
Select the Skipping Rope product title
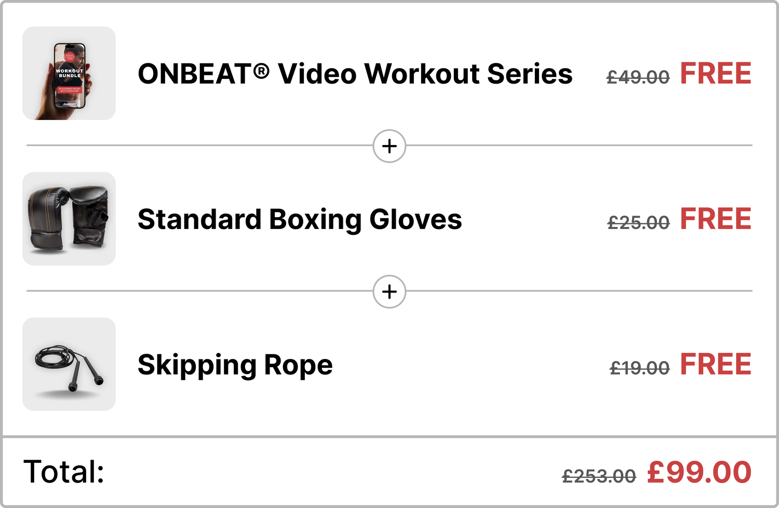(x=235, y=365)
